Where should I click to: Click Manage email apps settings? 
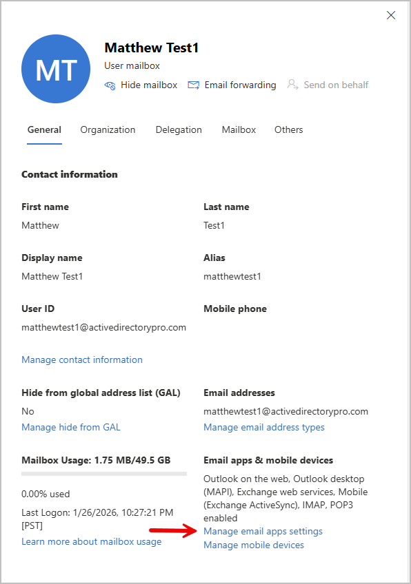coord(263,531)
